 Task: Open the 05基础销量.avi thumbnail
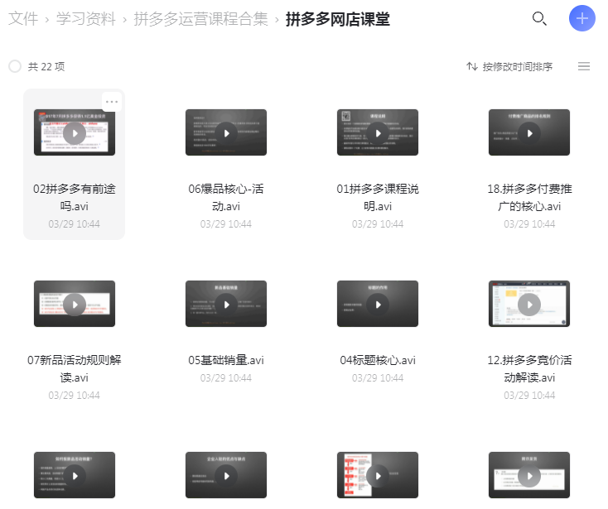[226, 304]
